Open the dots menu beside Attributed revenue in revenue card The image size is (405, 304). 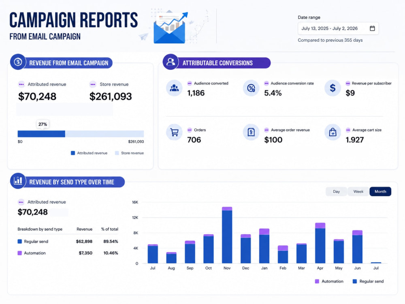pyautogui.click(x=21, y=84)
